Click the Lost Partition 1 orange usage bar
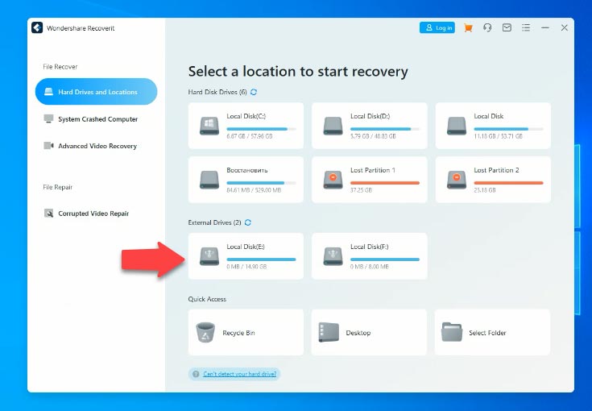The image size is (592, 411). click(x=385, y=183)
